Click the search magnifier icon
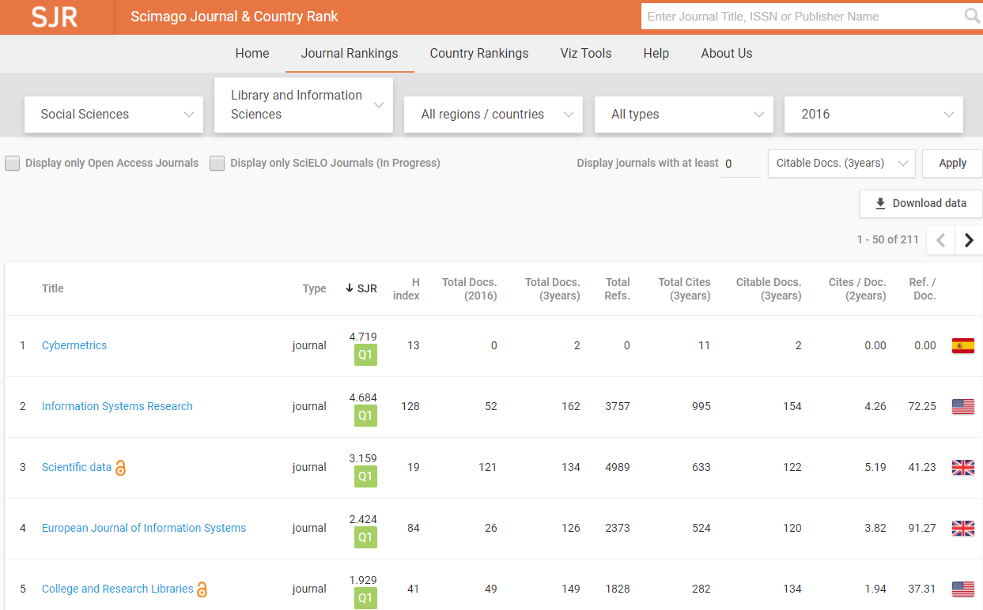983x610 pixels. [x=971, y=16]
